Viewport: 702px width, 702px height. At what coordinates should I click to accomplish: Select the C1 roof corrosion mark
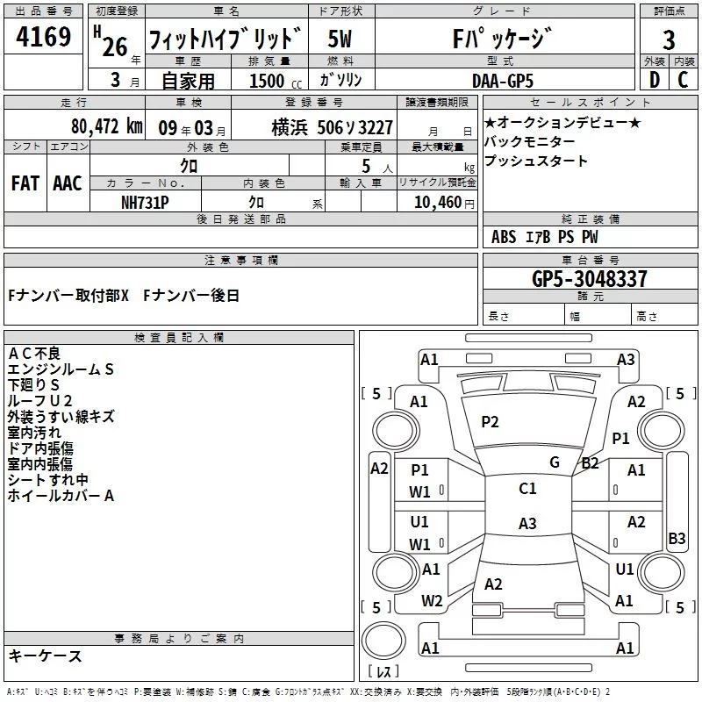click(527, 489)
